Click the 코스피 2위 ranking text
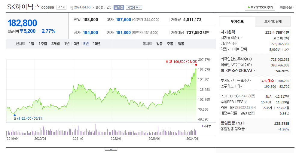 (281, 38)
